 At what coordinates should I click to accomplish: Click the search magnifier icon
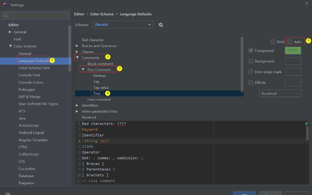click(6, 16)
